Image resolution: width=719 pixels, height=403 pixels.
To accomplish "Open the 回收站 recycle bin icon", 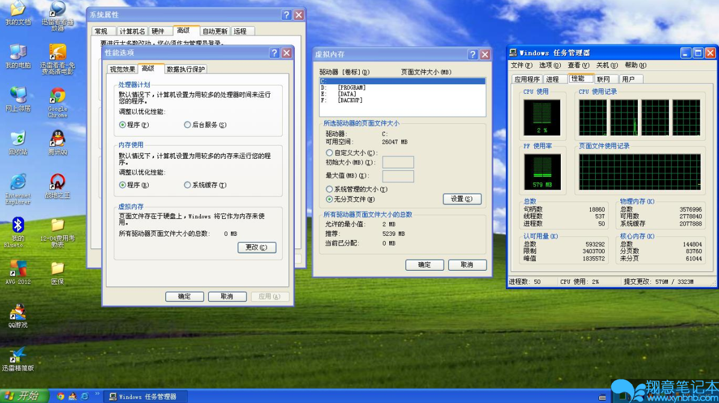I will (x=18, y=143).
